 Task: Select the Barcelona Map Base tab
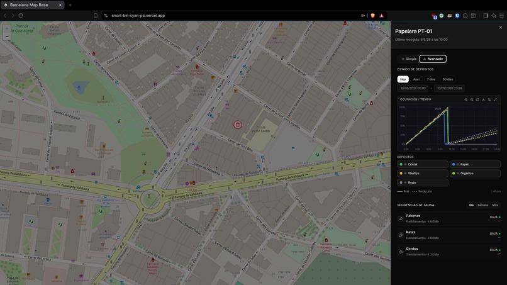pos(32,5)
